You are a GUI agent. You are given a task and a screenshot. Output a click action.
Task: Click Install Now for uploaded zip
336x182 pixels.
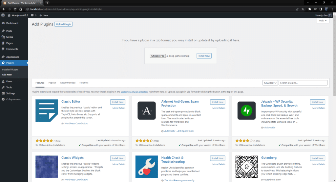pyautogui.click(x=204, y=56)
